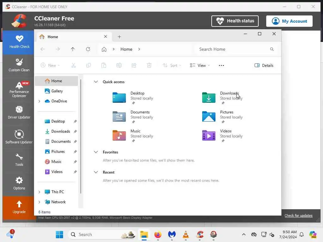
Task: Open Health Check in CCleaner sidebar
Action: point(19,42)
